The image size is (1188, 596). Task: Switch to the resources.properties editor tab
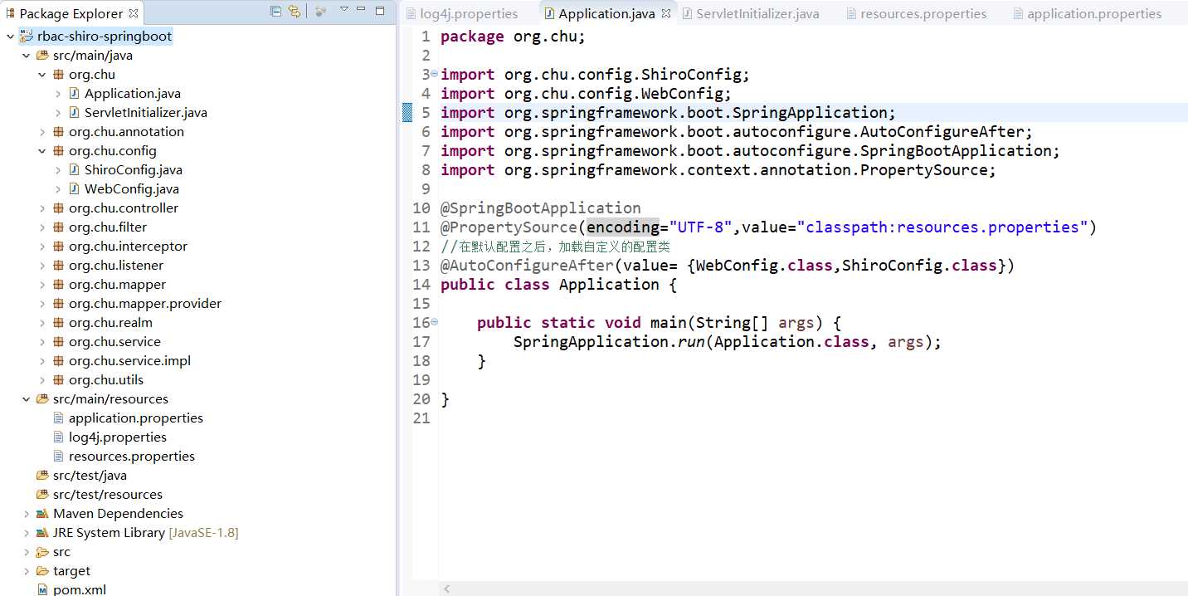[x=915, y=13]
